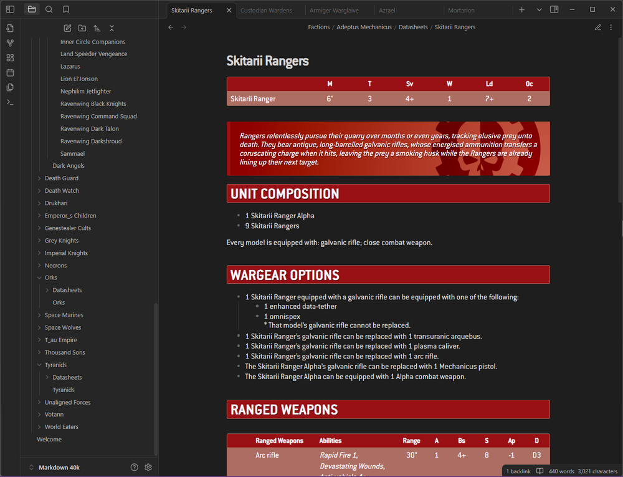Viewport: 623px width, 477px height.
Task: Select the Skitarii Rangers tab
Action: [191, 11]
